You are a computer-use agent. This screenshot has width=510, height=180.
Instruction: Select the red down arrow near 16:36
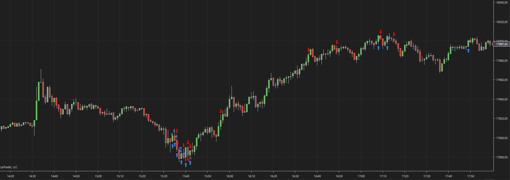coord(308,50)
